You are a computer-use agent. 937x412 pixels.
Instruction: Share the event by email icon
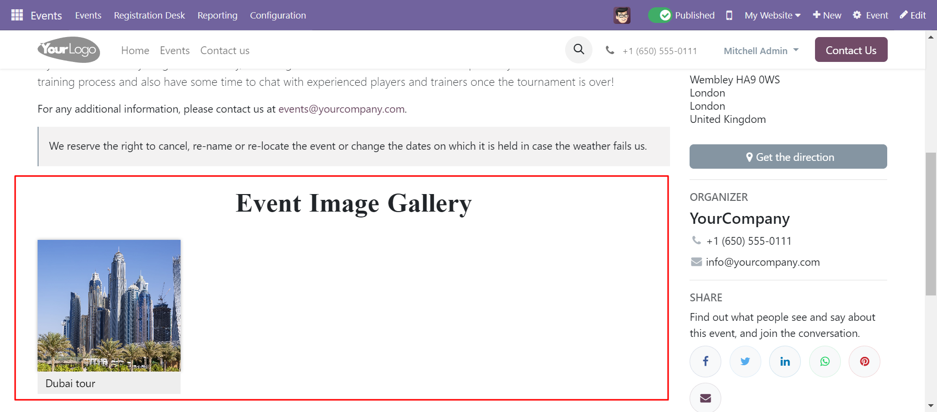[x=705, y=398]
